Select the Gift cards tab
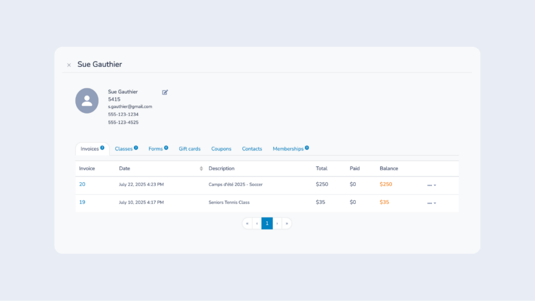Screen dimensions: 535x301 [190, 149]
